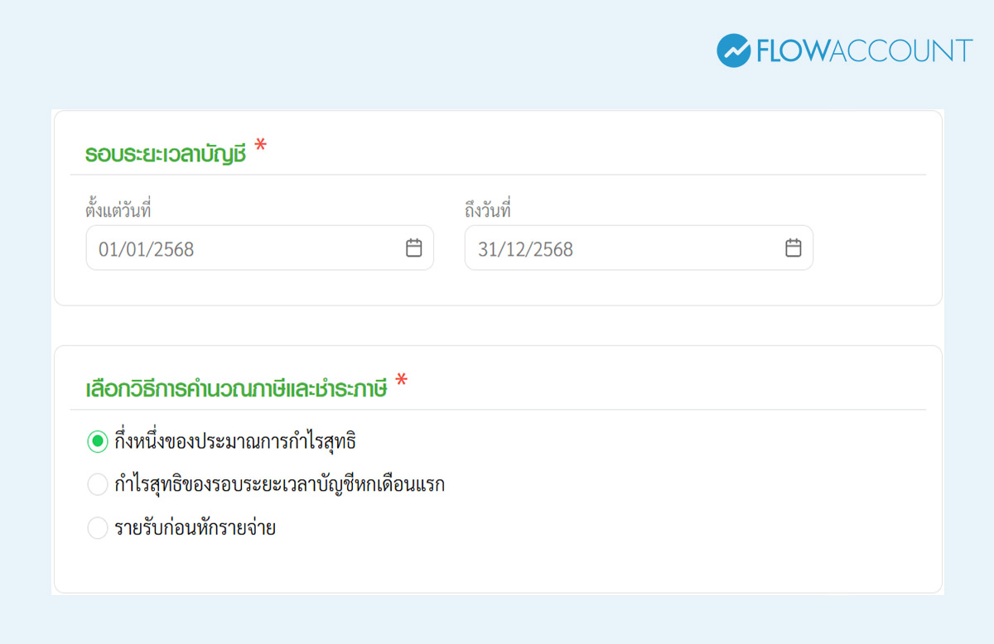Click the date value 31/12/2568

[x=525, y=249]
